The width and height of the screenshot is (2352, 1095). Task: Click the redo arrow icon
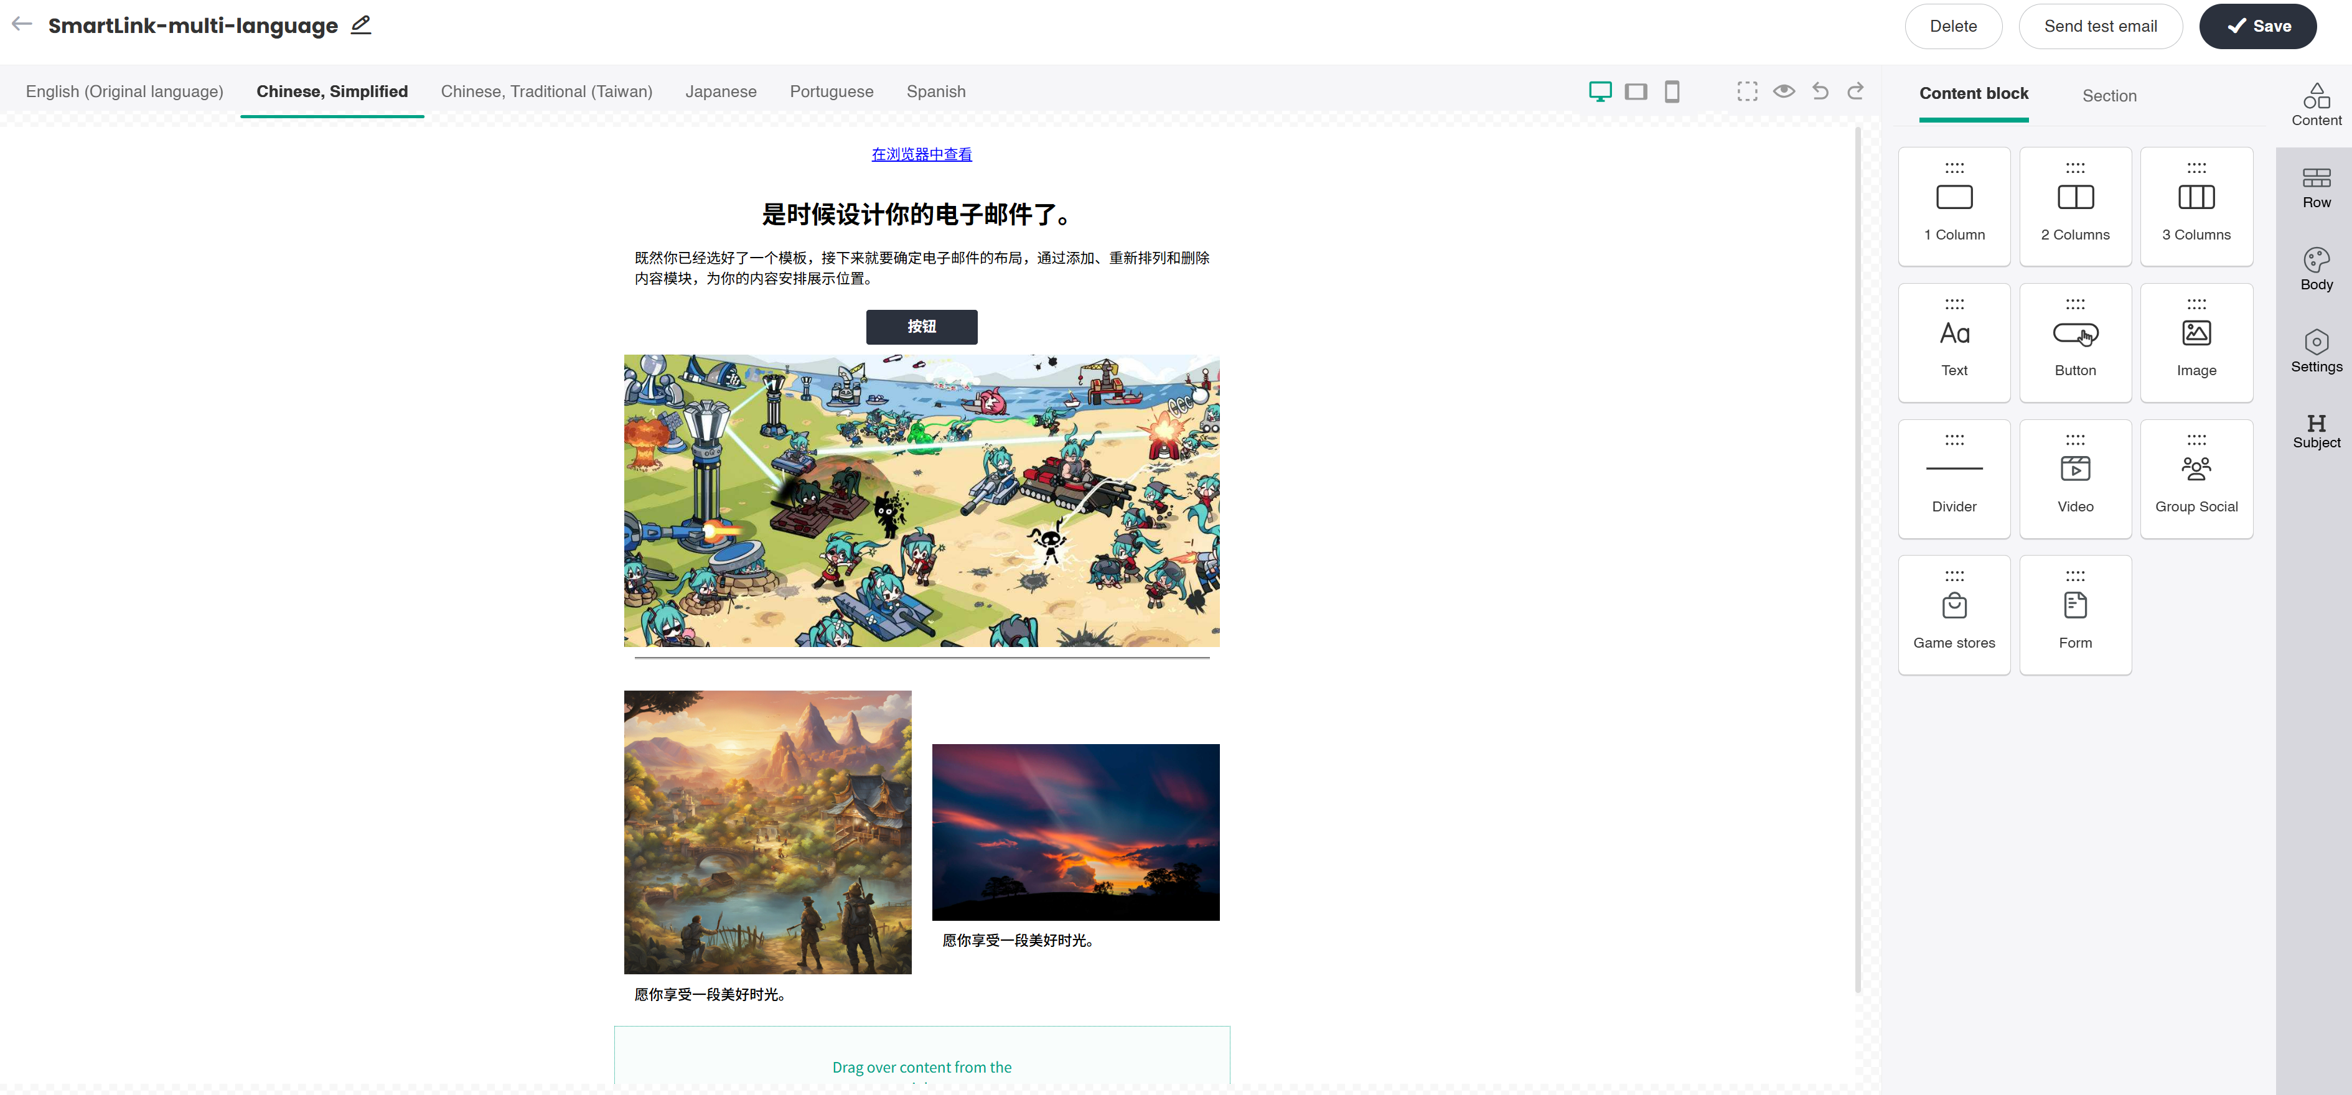click(x=1855, y=91)
